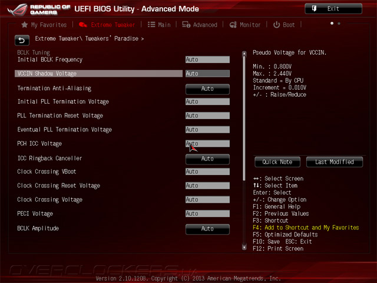Click the Exit button
This screenshot has width=377, height=283.
[x=333, y=9]
